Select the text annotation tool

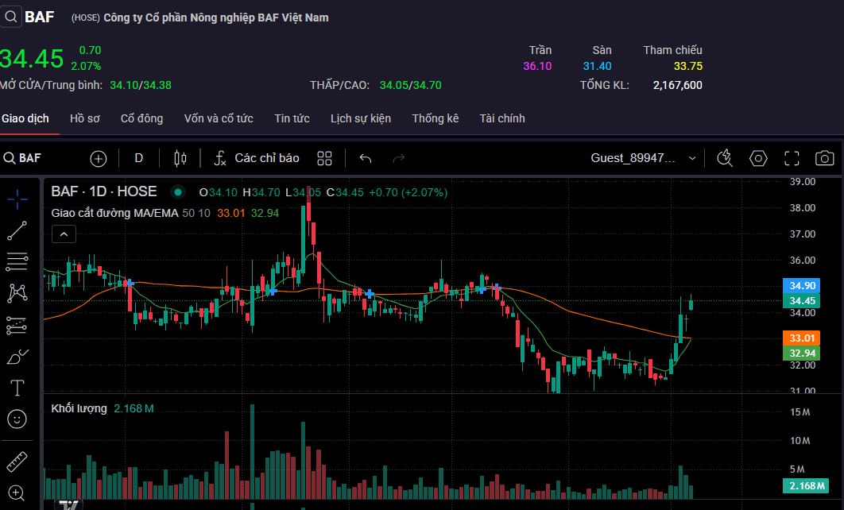(17, 387)
